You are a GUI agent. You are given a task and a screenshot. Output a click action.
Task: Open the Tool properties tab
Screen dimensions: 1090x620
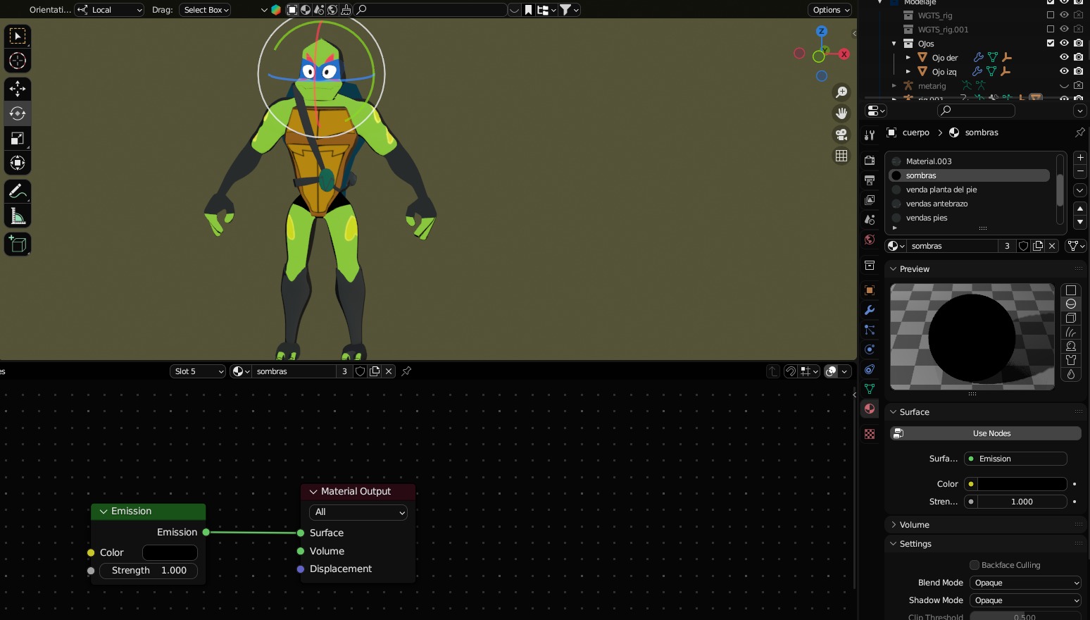point(870,135)
